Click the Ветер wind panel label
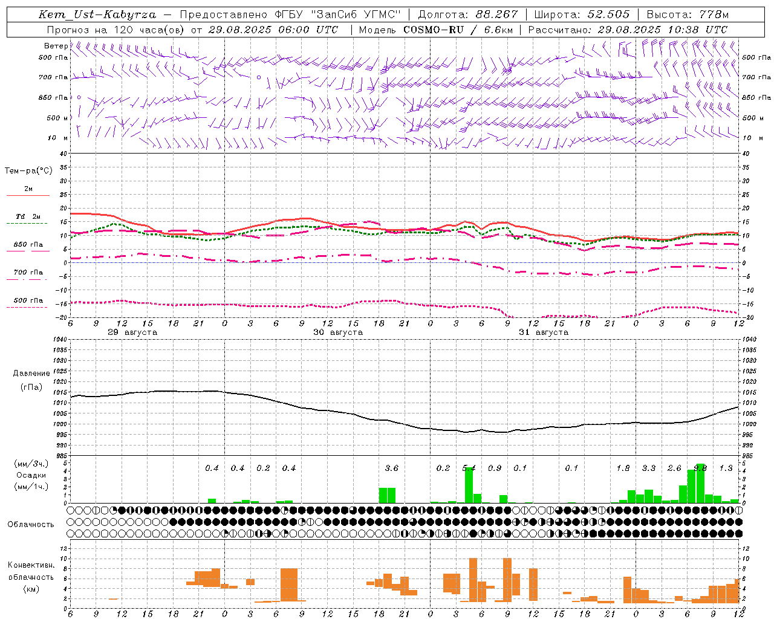The width and height of the screenshot is (774, 619). [56, 46]
